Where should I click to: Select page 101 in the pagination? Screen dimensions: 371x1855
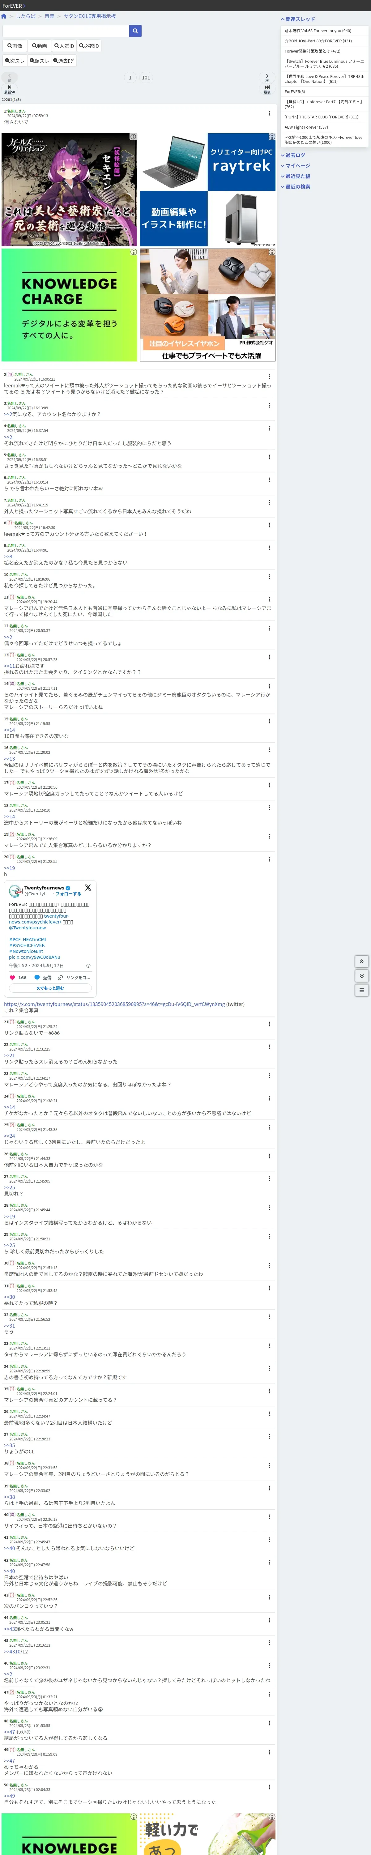(146, 78)
